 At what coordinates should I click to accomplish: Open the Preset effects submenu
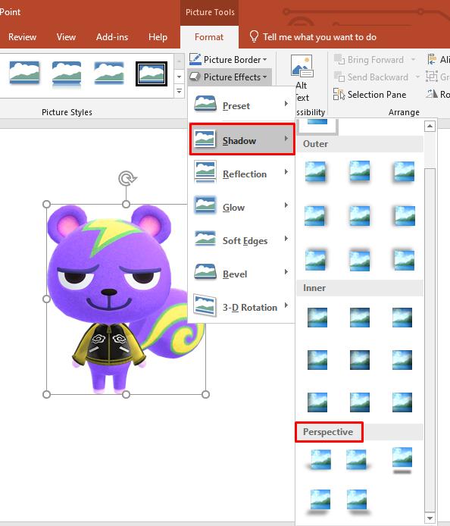click(242, 105)
